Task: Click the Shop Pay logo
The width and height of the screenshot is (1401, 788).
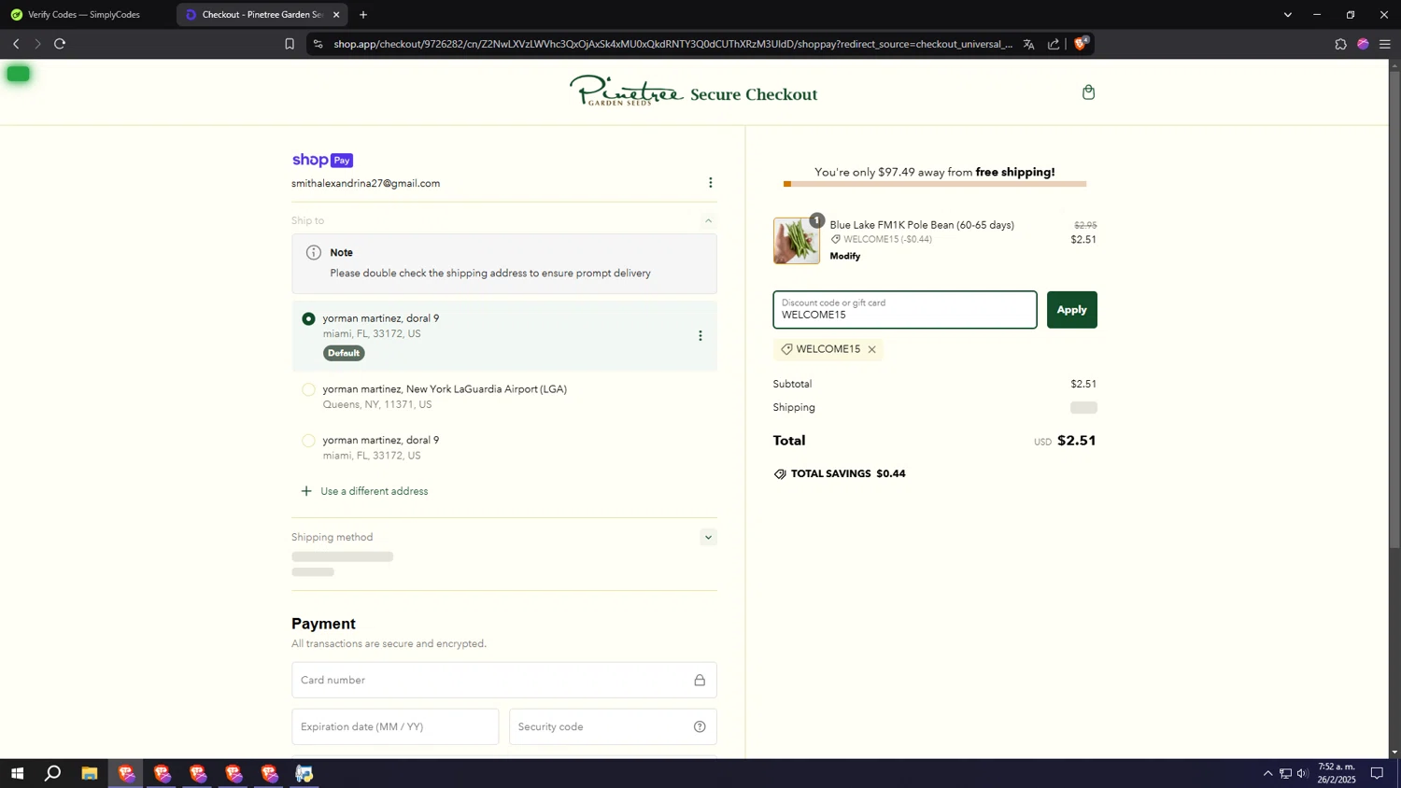Action: 322,161
